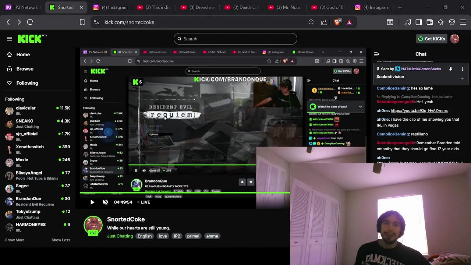The width and height of the screenshot is (471, 265).
Task: Go back using the browser back arrow
Action: [x=8, y=22]
